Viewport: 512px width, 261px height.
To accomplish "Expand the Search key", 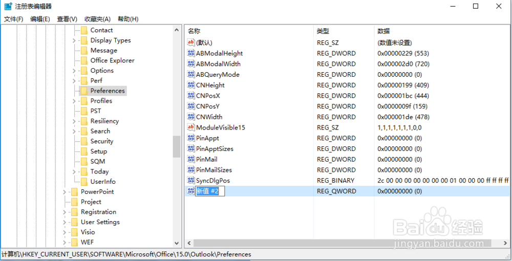I will pyautogui.click(x=74, y=132).
